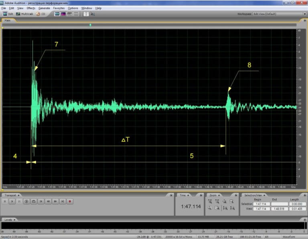
Task: Open the Effects menu
Action: click(31, 8)
